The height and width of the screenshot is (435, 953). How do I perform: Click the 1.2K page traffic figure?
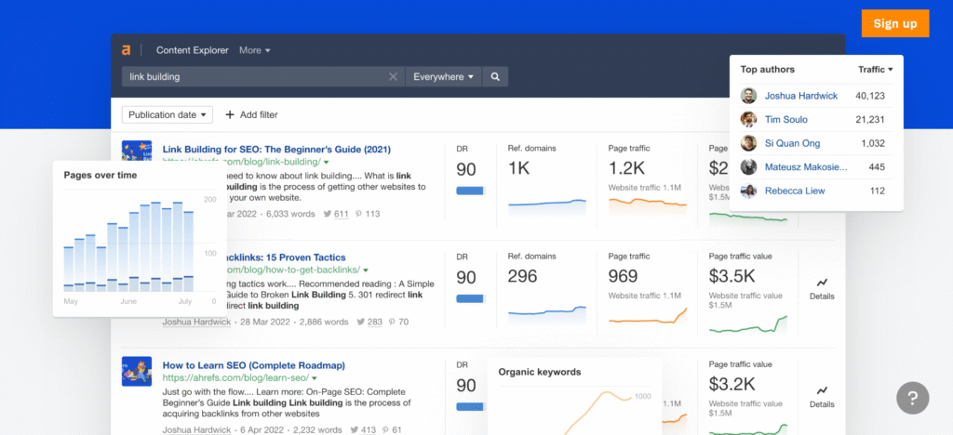[x=626, y=168]
